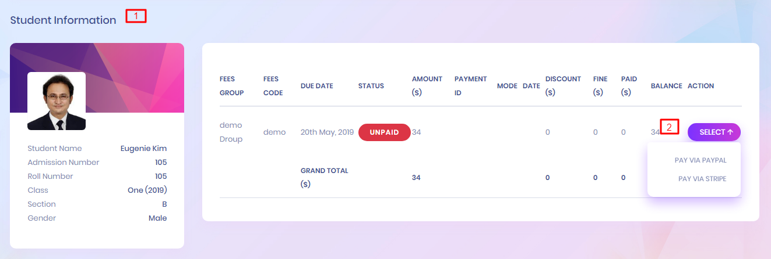Click the student profile photo
The image size is (771, 259).
pyautogui.click(x=57, y=101)
